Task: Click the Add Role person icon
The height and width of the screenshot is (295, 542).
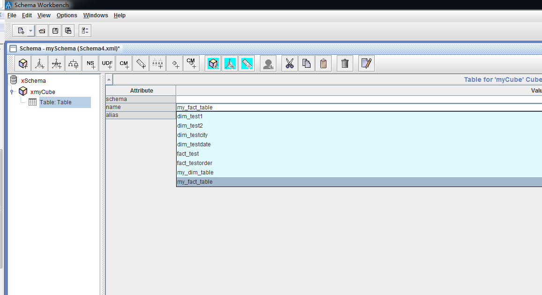Action: [x=268, y=64]
